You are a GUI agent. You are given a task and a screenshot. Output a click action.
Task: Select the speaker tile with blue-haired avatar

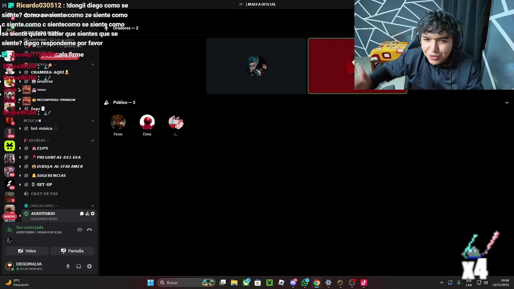point(256,66)
